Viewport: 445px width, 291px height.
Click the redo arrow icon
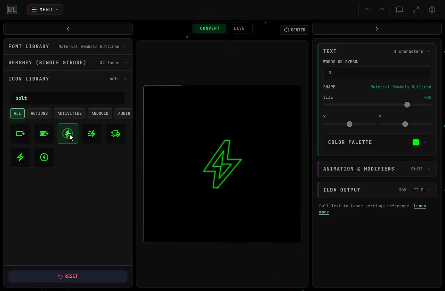pos(381,10)
